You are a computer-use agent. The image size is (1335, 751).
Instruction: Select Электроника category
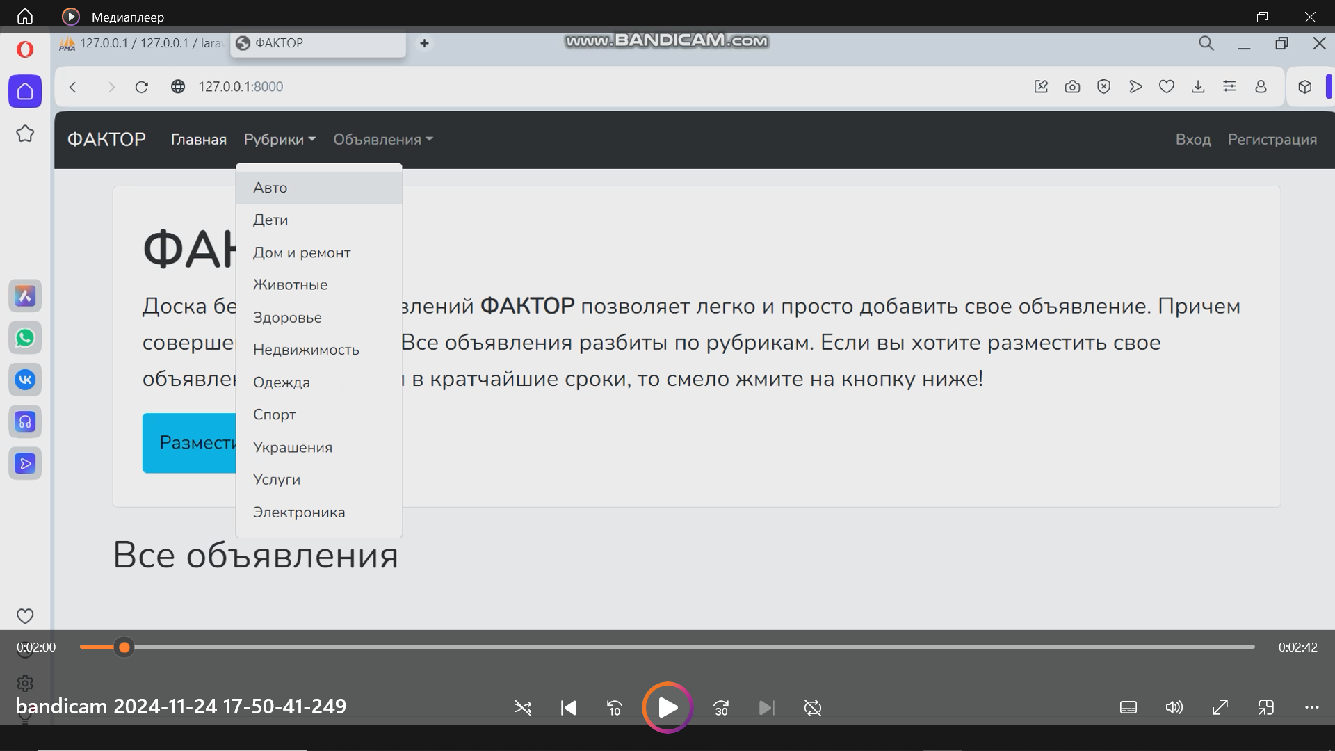click(x=319, y=512)
